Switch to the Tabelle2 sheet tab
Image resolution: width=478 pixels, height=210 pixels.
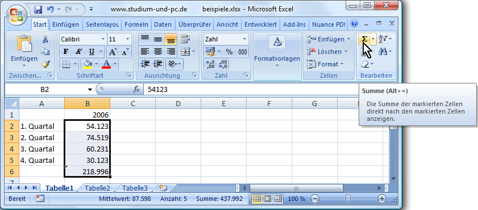coord(97,188)
